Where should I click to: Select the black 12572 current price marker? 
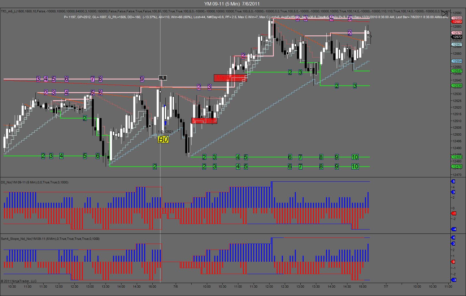(457, 37)
